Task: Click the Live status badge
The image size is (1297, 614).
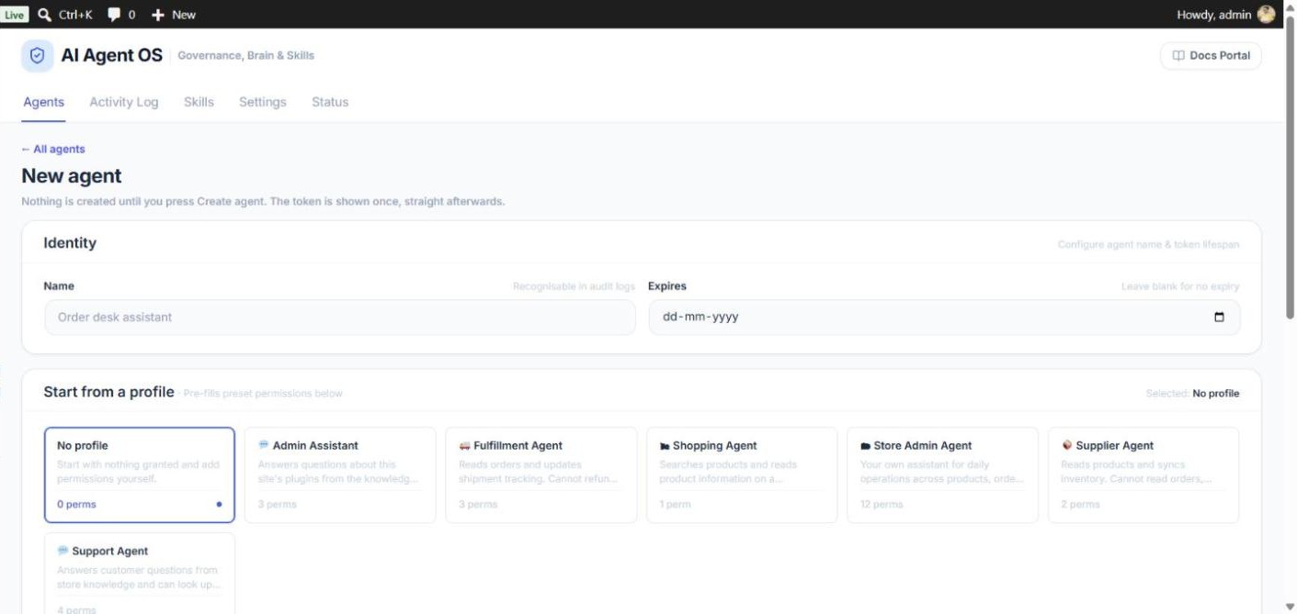Action: point(16,14)
